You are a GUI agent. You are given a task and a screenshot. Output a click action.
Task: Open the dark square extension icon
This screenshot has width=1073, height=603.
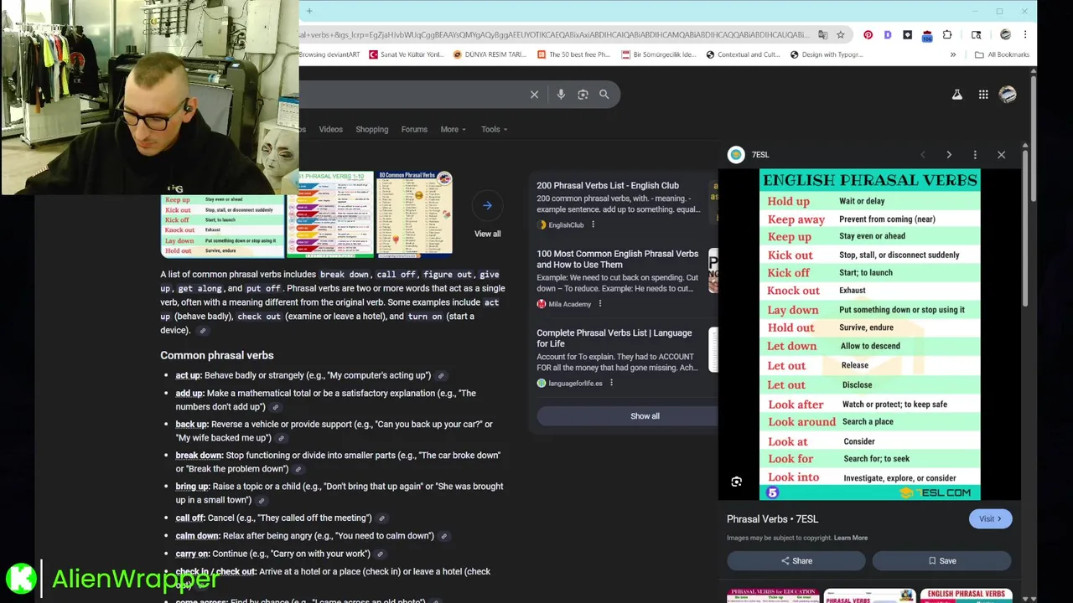907,35
